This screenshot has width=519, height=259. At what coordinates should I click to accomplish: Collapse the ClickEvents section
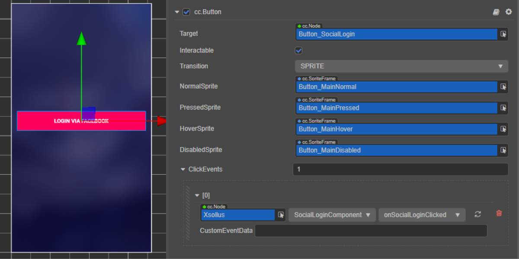click(183, 169)
